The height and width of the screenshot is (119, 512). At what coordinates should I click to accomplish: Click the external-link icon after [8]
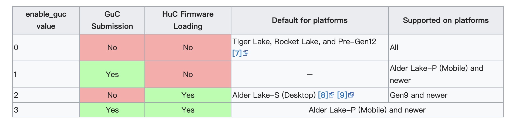332,95
